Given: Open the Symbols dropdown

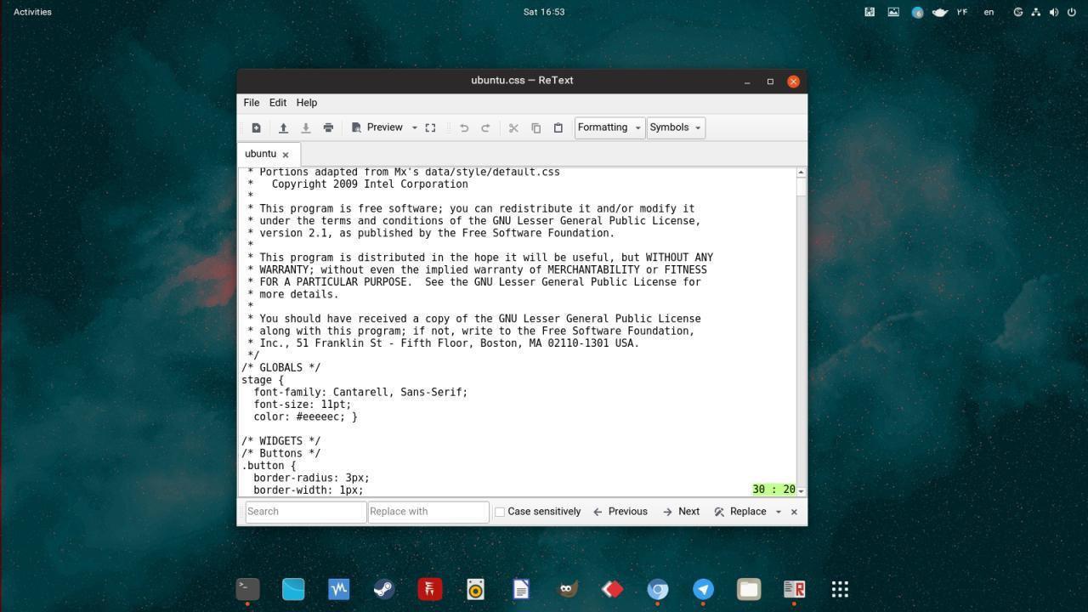Looking at the screenshot, I should (x=675, y=127).
